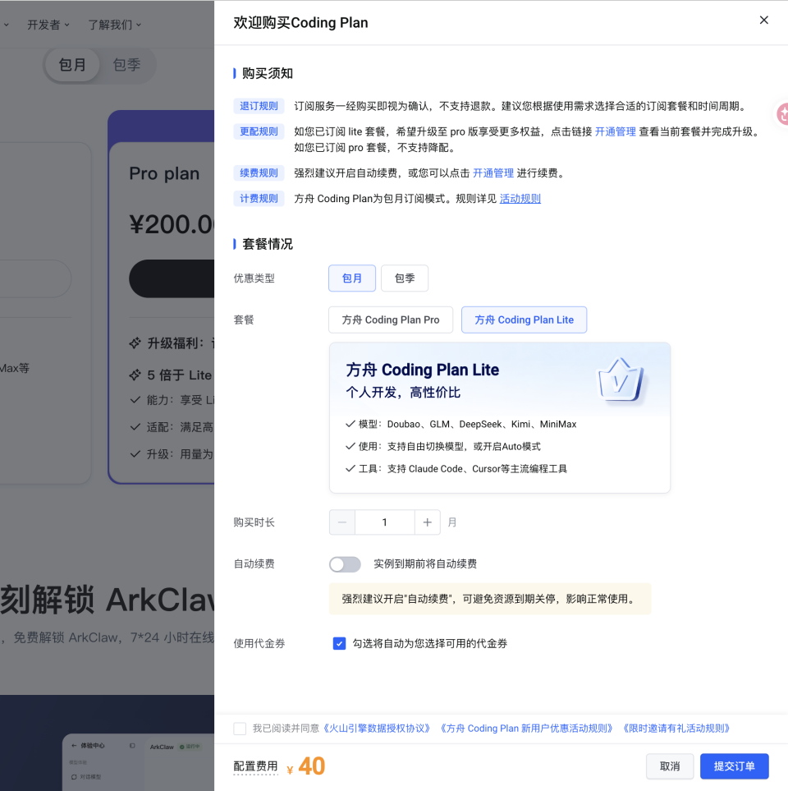
Task: Increase purchase duration with plus button
Action: click(x=427, y=522)
